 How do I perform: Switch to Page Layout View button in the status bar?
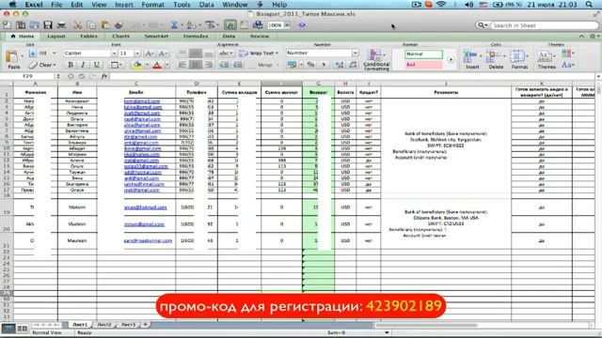coord(23,329)
